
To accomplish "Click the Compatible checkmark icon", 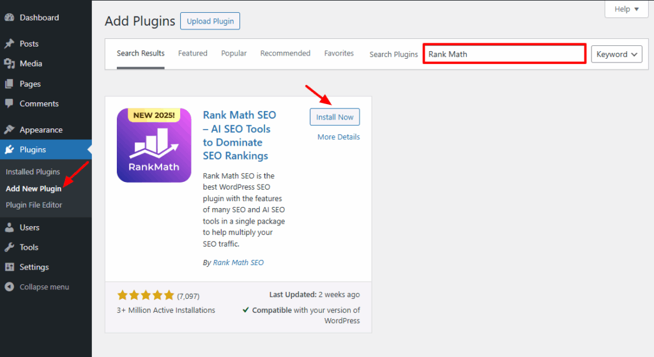I will [x=246, y=310].
